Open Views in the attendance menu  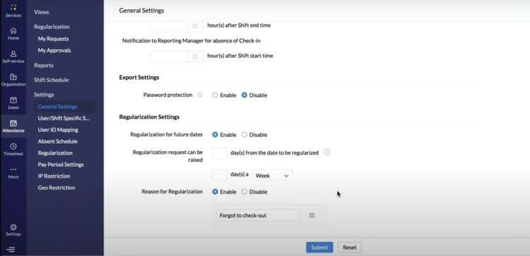coord(41,12)
